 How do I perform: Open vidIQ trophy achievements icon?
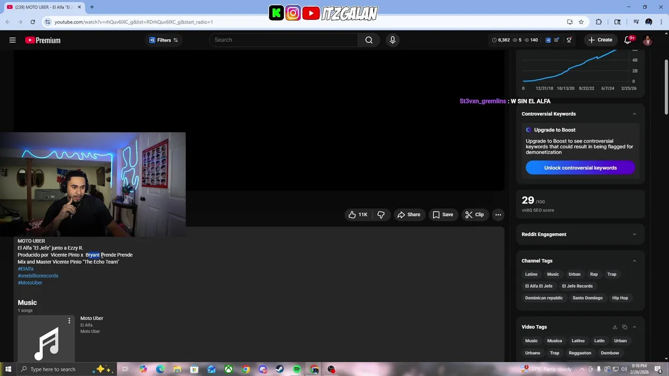(569, 40)
